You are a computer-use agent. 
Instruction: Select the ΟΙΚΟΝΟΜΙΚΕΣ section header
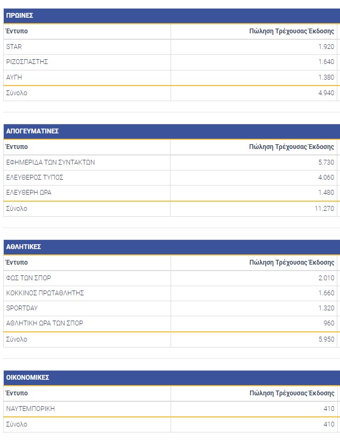click(x=27, y=378)
